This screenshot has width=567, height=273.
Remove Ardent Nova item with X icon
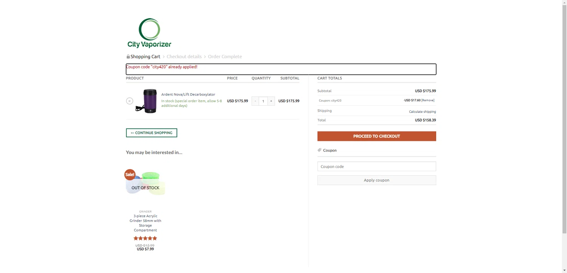coord(130,101)
